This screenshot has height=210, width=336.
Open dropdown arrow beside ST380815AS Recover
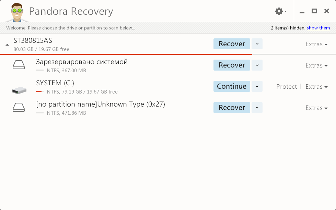point(257,44)
